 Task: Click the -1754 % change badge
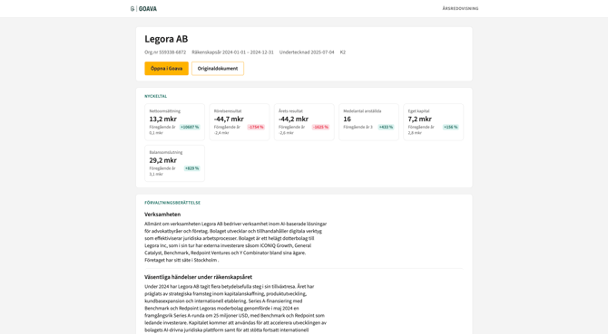click(x=256, y=128)
